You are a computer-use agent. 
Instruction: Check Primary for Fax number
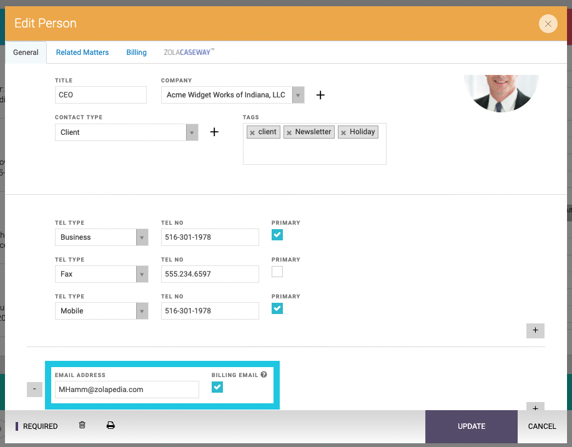pos(277,272)
